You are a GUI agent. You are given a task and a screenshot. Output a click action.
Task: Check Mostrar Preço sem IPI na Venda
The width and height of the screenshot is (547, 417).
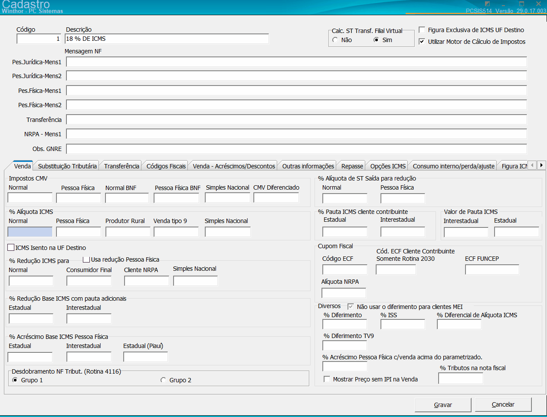pos(327,379)
